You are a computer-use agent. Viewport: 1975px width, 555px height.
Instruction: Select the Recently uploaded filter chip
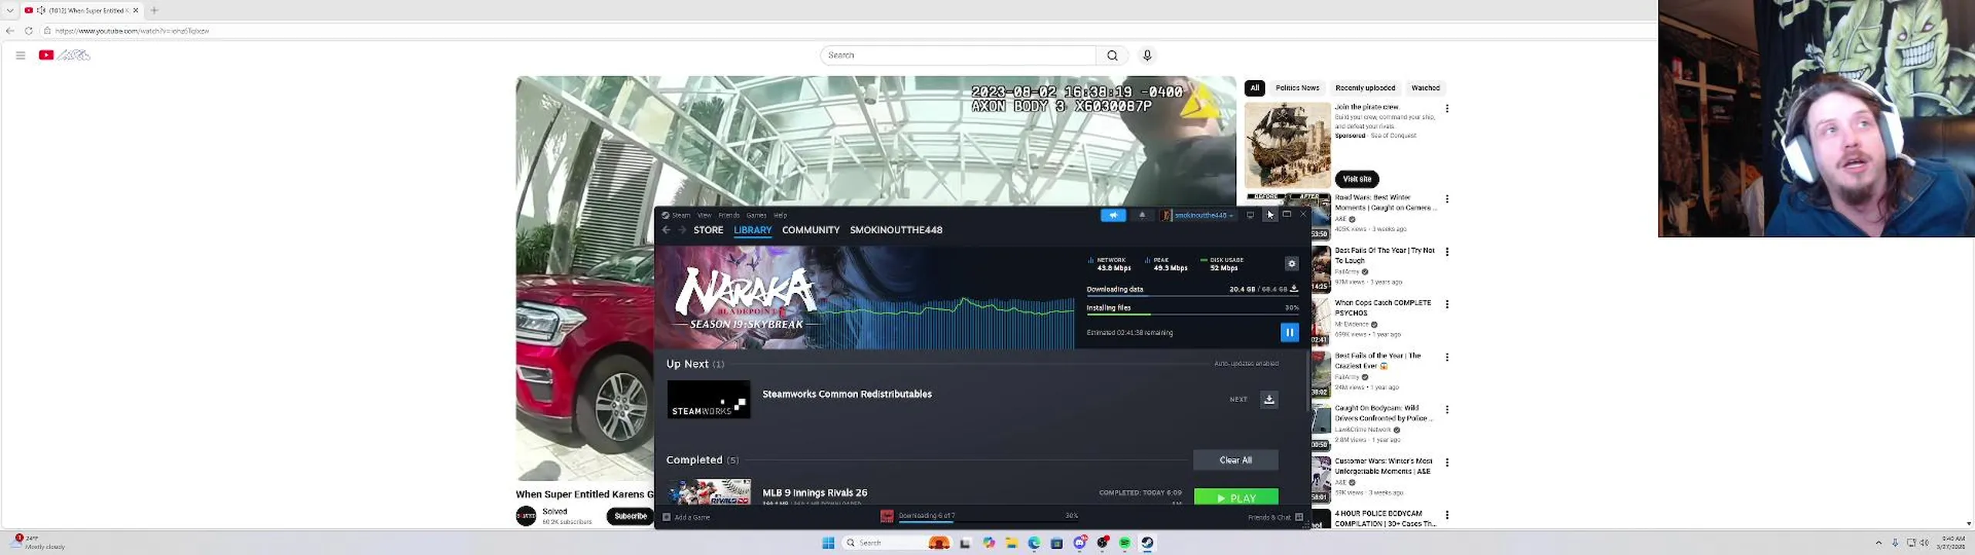[1365, 88]
